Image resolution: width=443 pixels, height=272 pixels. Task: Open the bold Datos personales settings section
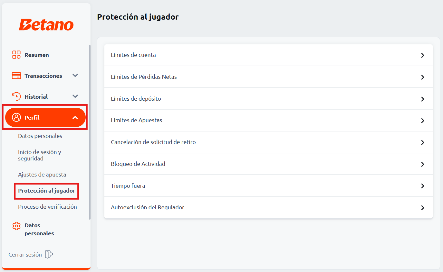[39, 229]
